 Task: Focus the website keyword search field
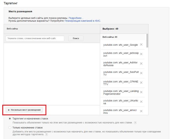[x=35, y=39]
